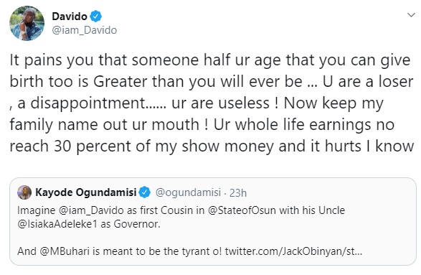The image size is (421, 275).
Task: Click the main tweet text starting 'It pains you'
Action: pos(212,103)
